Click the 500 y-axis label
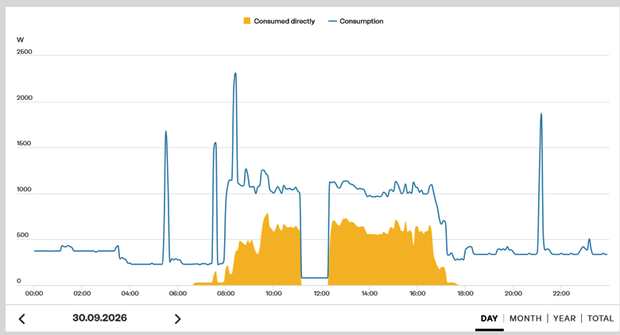The height and width of the screenshot is (335, 620). point(22,235)
